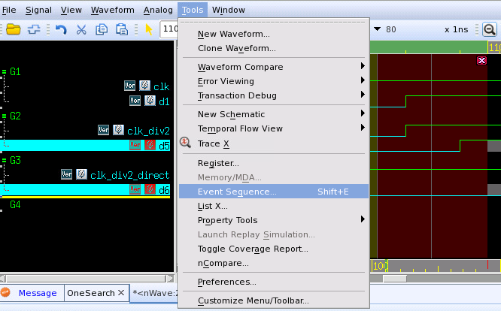Click the red marker on bottom time ruler
Image resolution: width=501 pixels, height=311 pixels.
click(x=487, y=264)
